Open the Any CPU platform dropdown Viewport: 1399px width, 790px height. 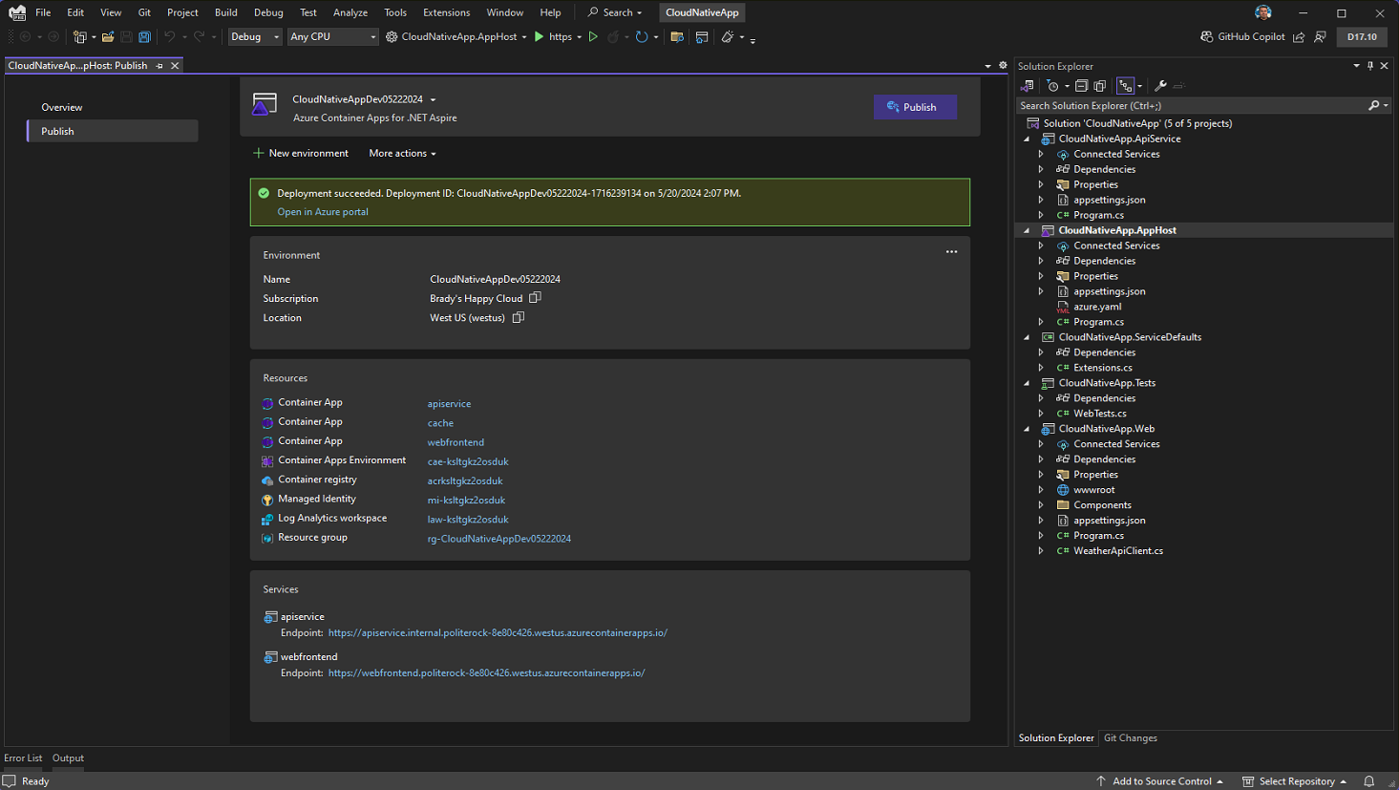(x=332, y=37)
